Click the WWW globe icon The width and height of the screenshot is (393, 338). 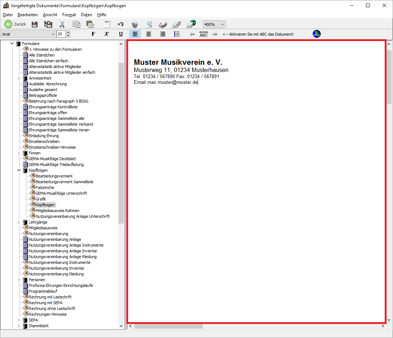click(x=317, y=34)
